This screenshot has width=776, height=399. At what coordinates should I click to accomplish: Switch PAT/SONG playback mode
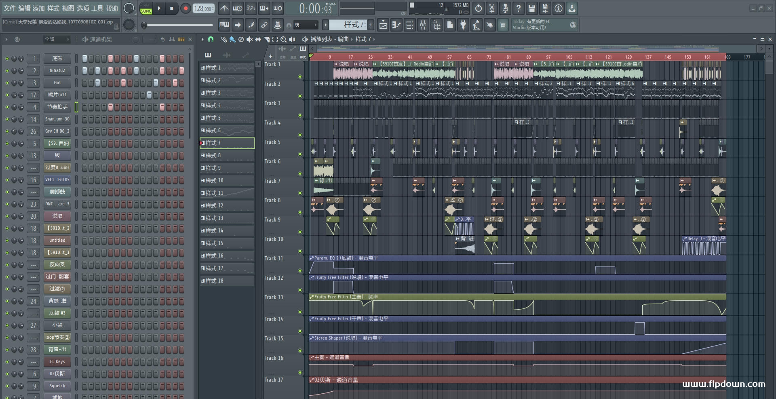coord(146,8)
